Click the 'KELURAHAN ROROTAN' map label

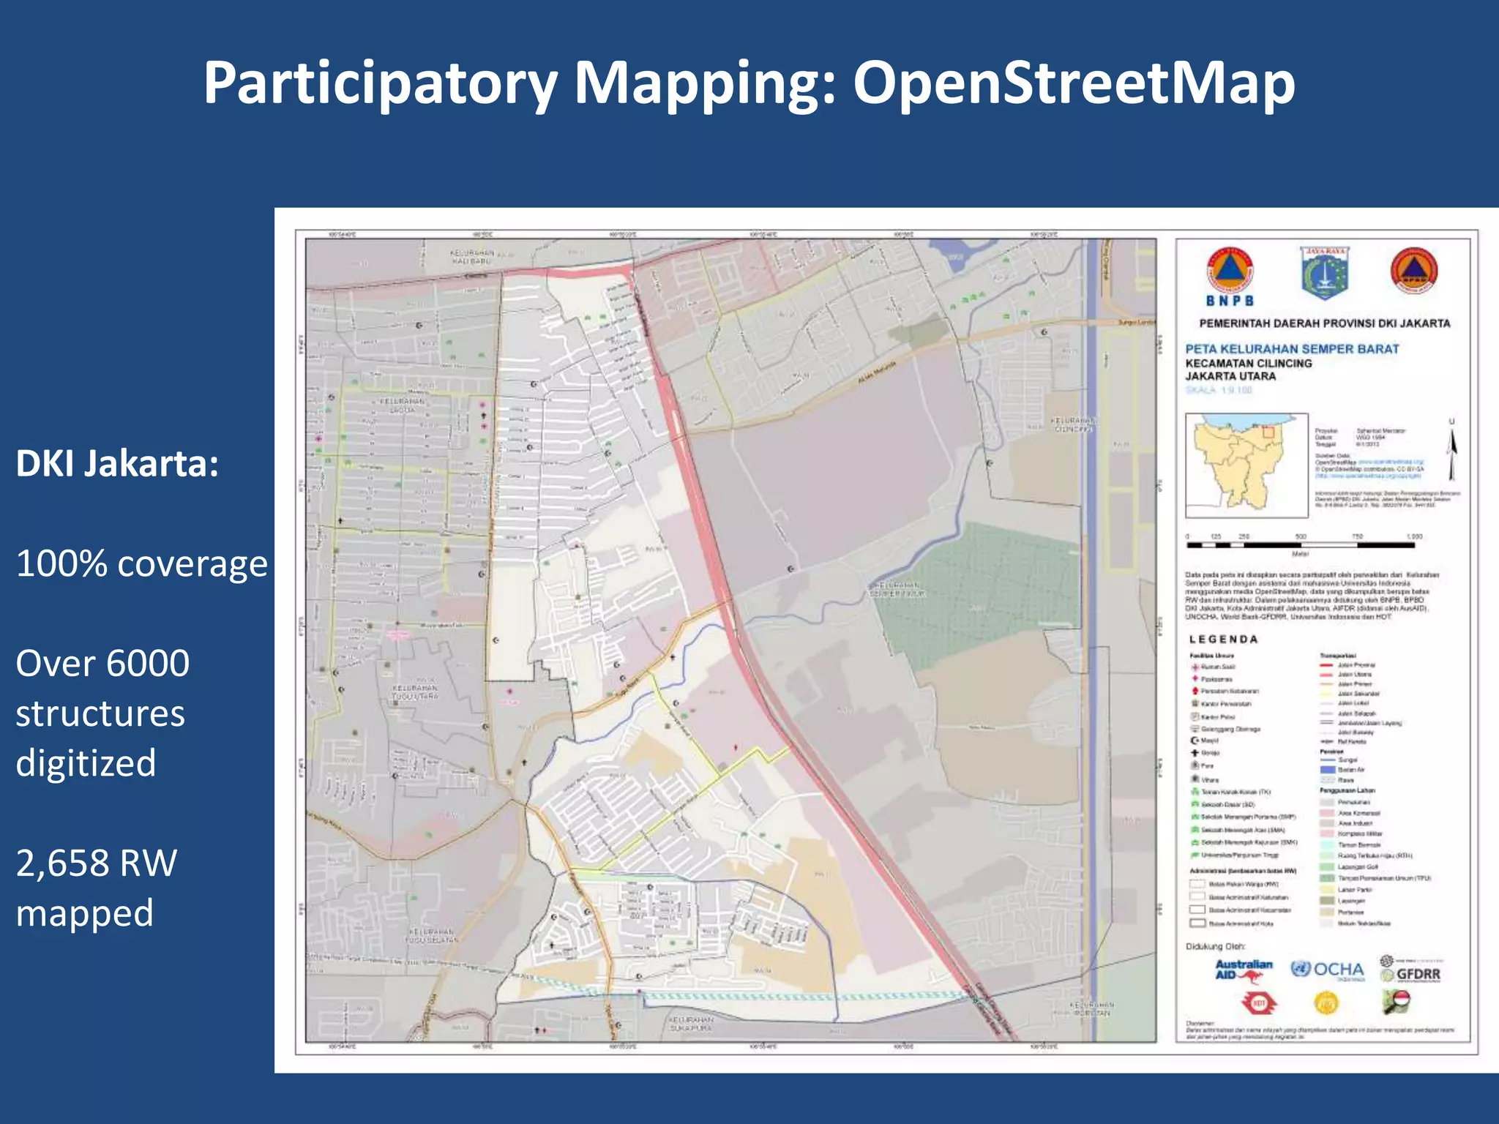(x=1092, y=1009)
